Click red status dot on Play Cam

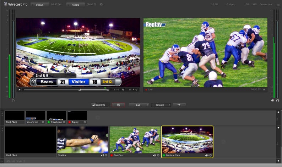[x=112, y=155]
